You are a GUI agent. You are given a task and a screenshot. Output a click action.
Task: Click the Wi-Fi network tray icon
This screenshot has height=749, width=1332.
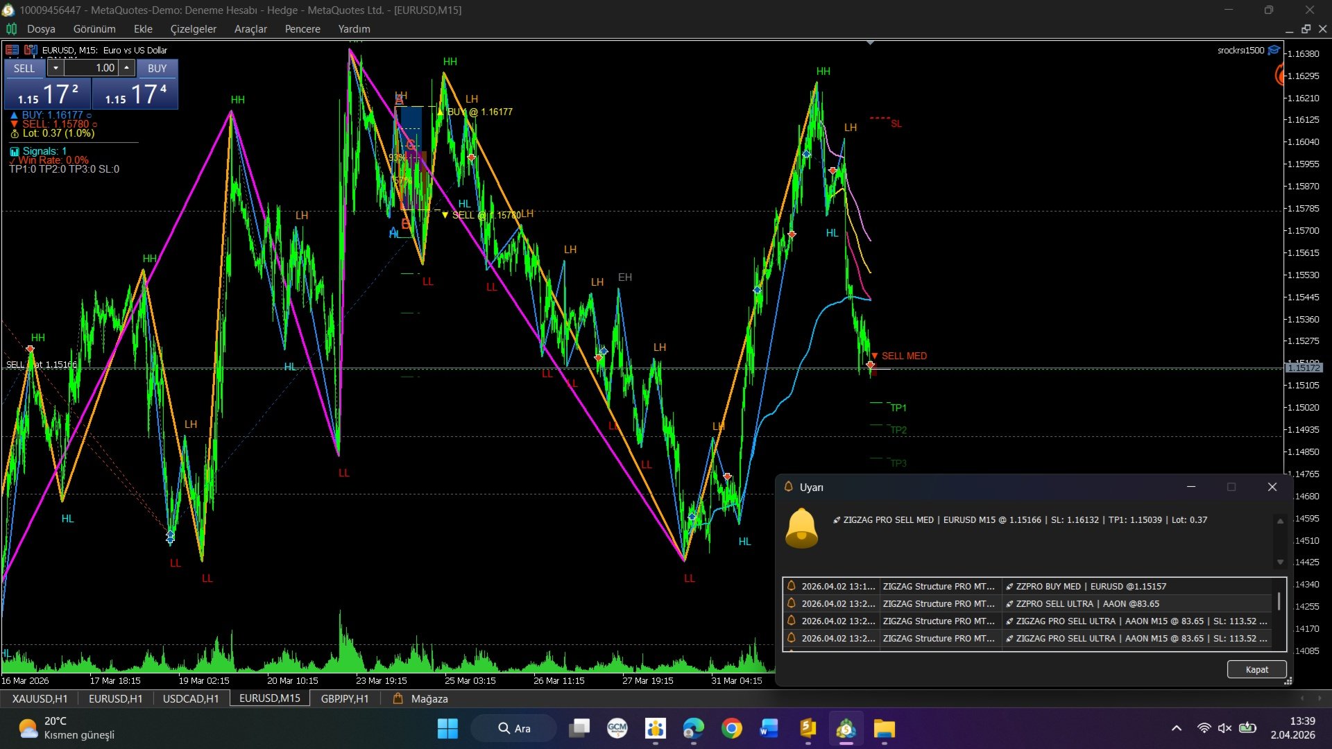[x=1204, y=728]
